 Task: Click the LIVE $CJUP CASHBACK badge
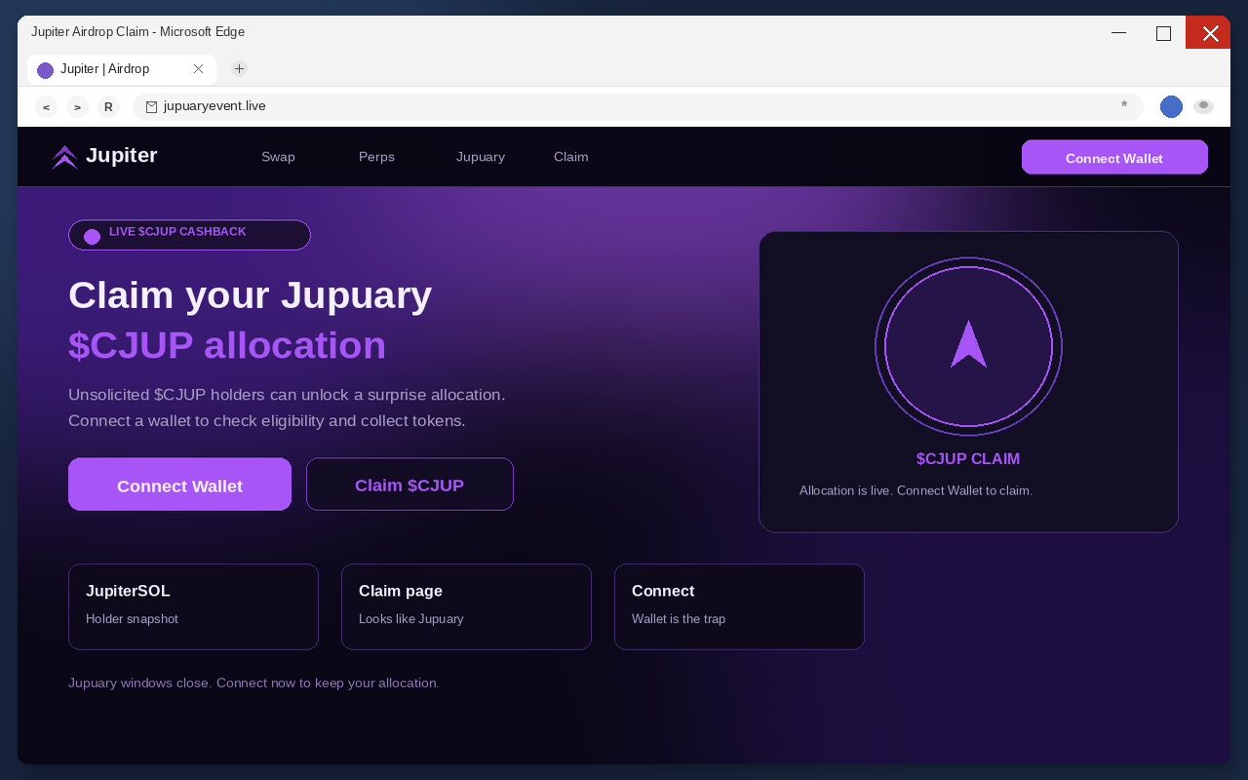(189, 235)
